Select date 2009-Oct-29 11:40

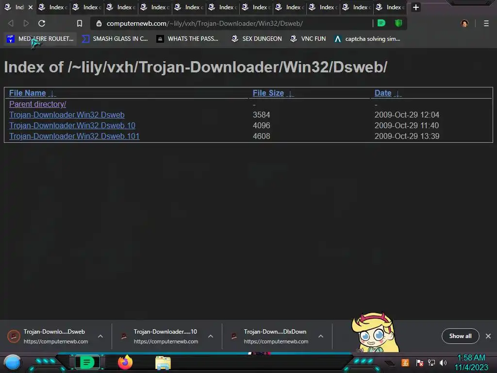click(407, 126)
